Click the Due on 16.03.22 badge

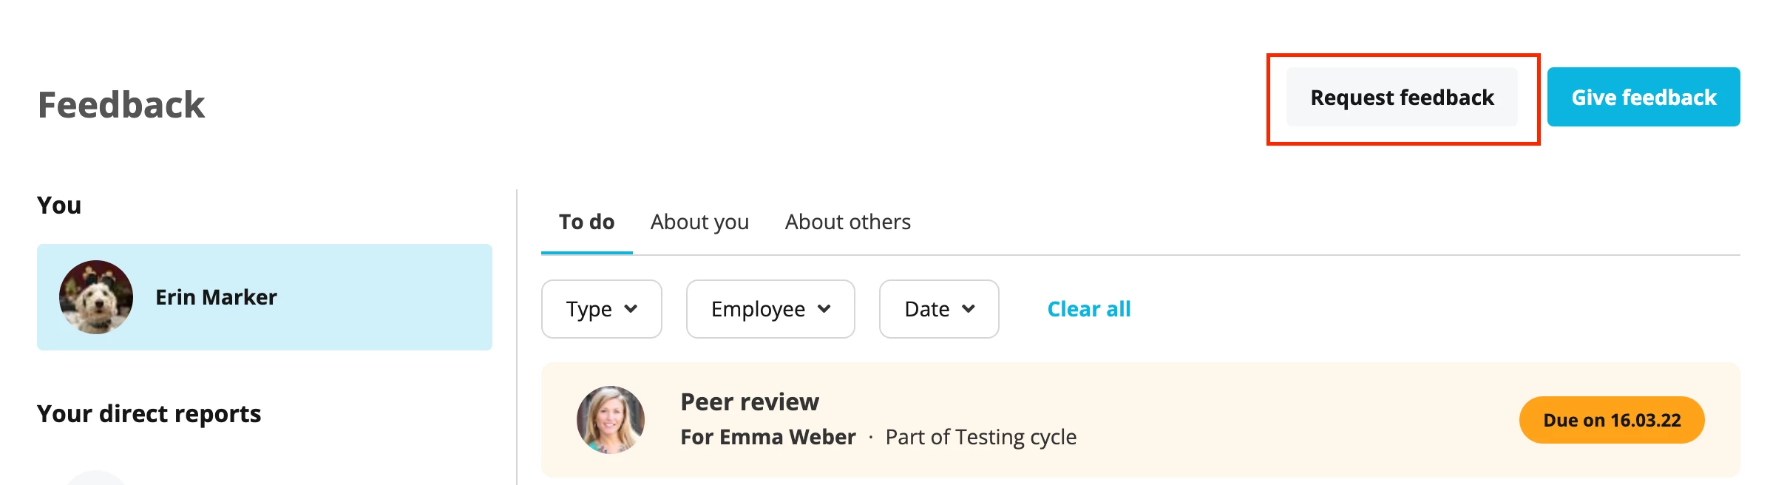(x=1612, y=420)
